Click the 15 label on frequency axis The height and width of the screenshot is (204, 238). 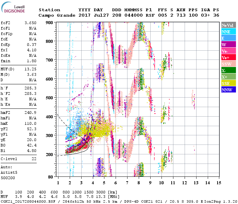[219, 183]
